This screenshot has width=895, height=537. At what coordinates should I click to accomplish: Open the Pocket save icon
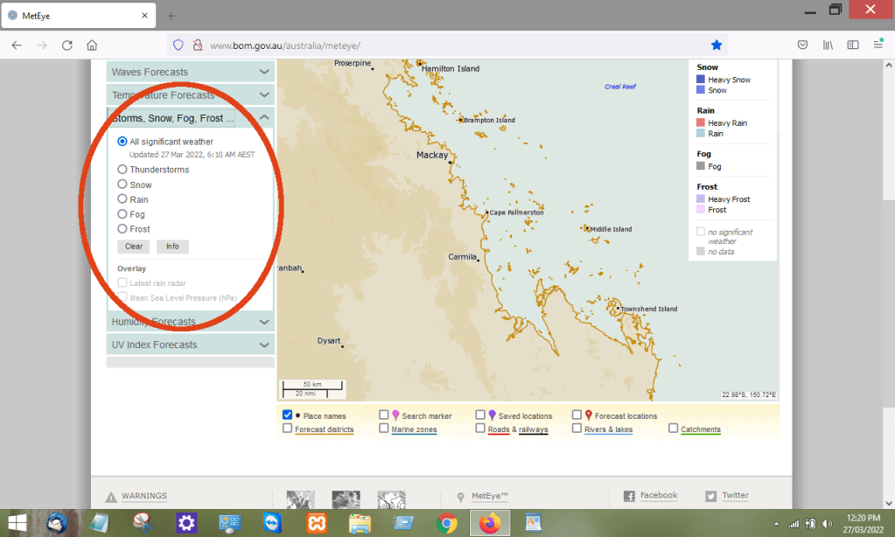tap(802, 45)
